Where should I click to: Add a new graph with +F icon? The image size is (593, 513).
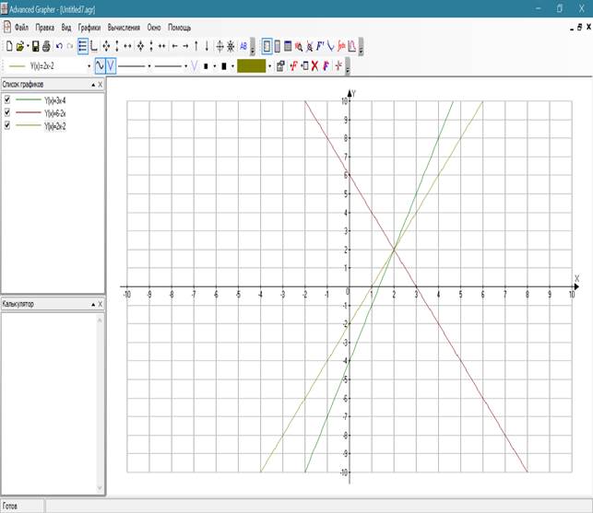tap(293, 66)
